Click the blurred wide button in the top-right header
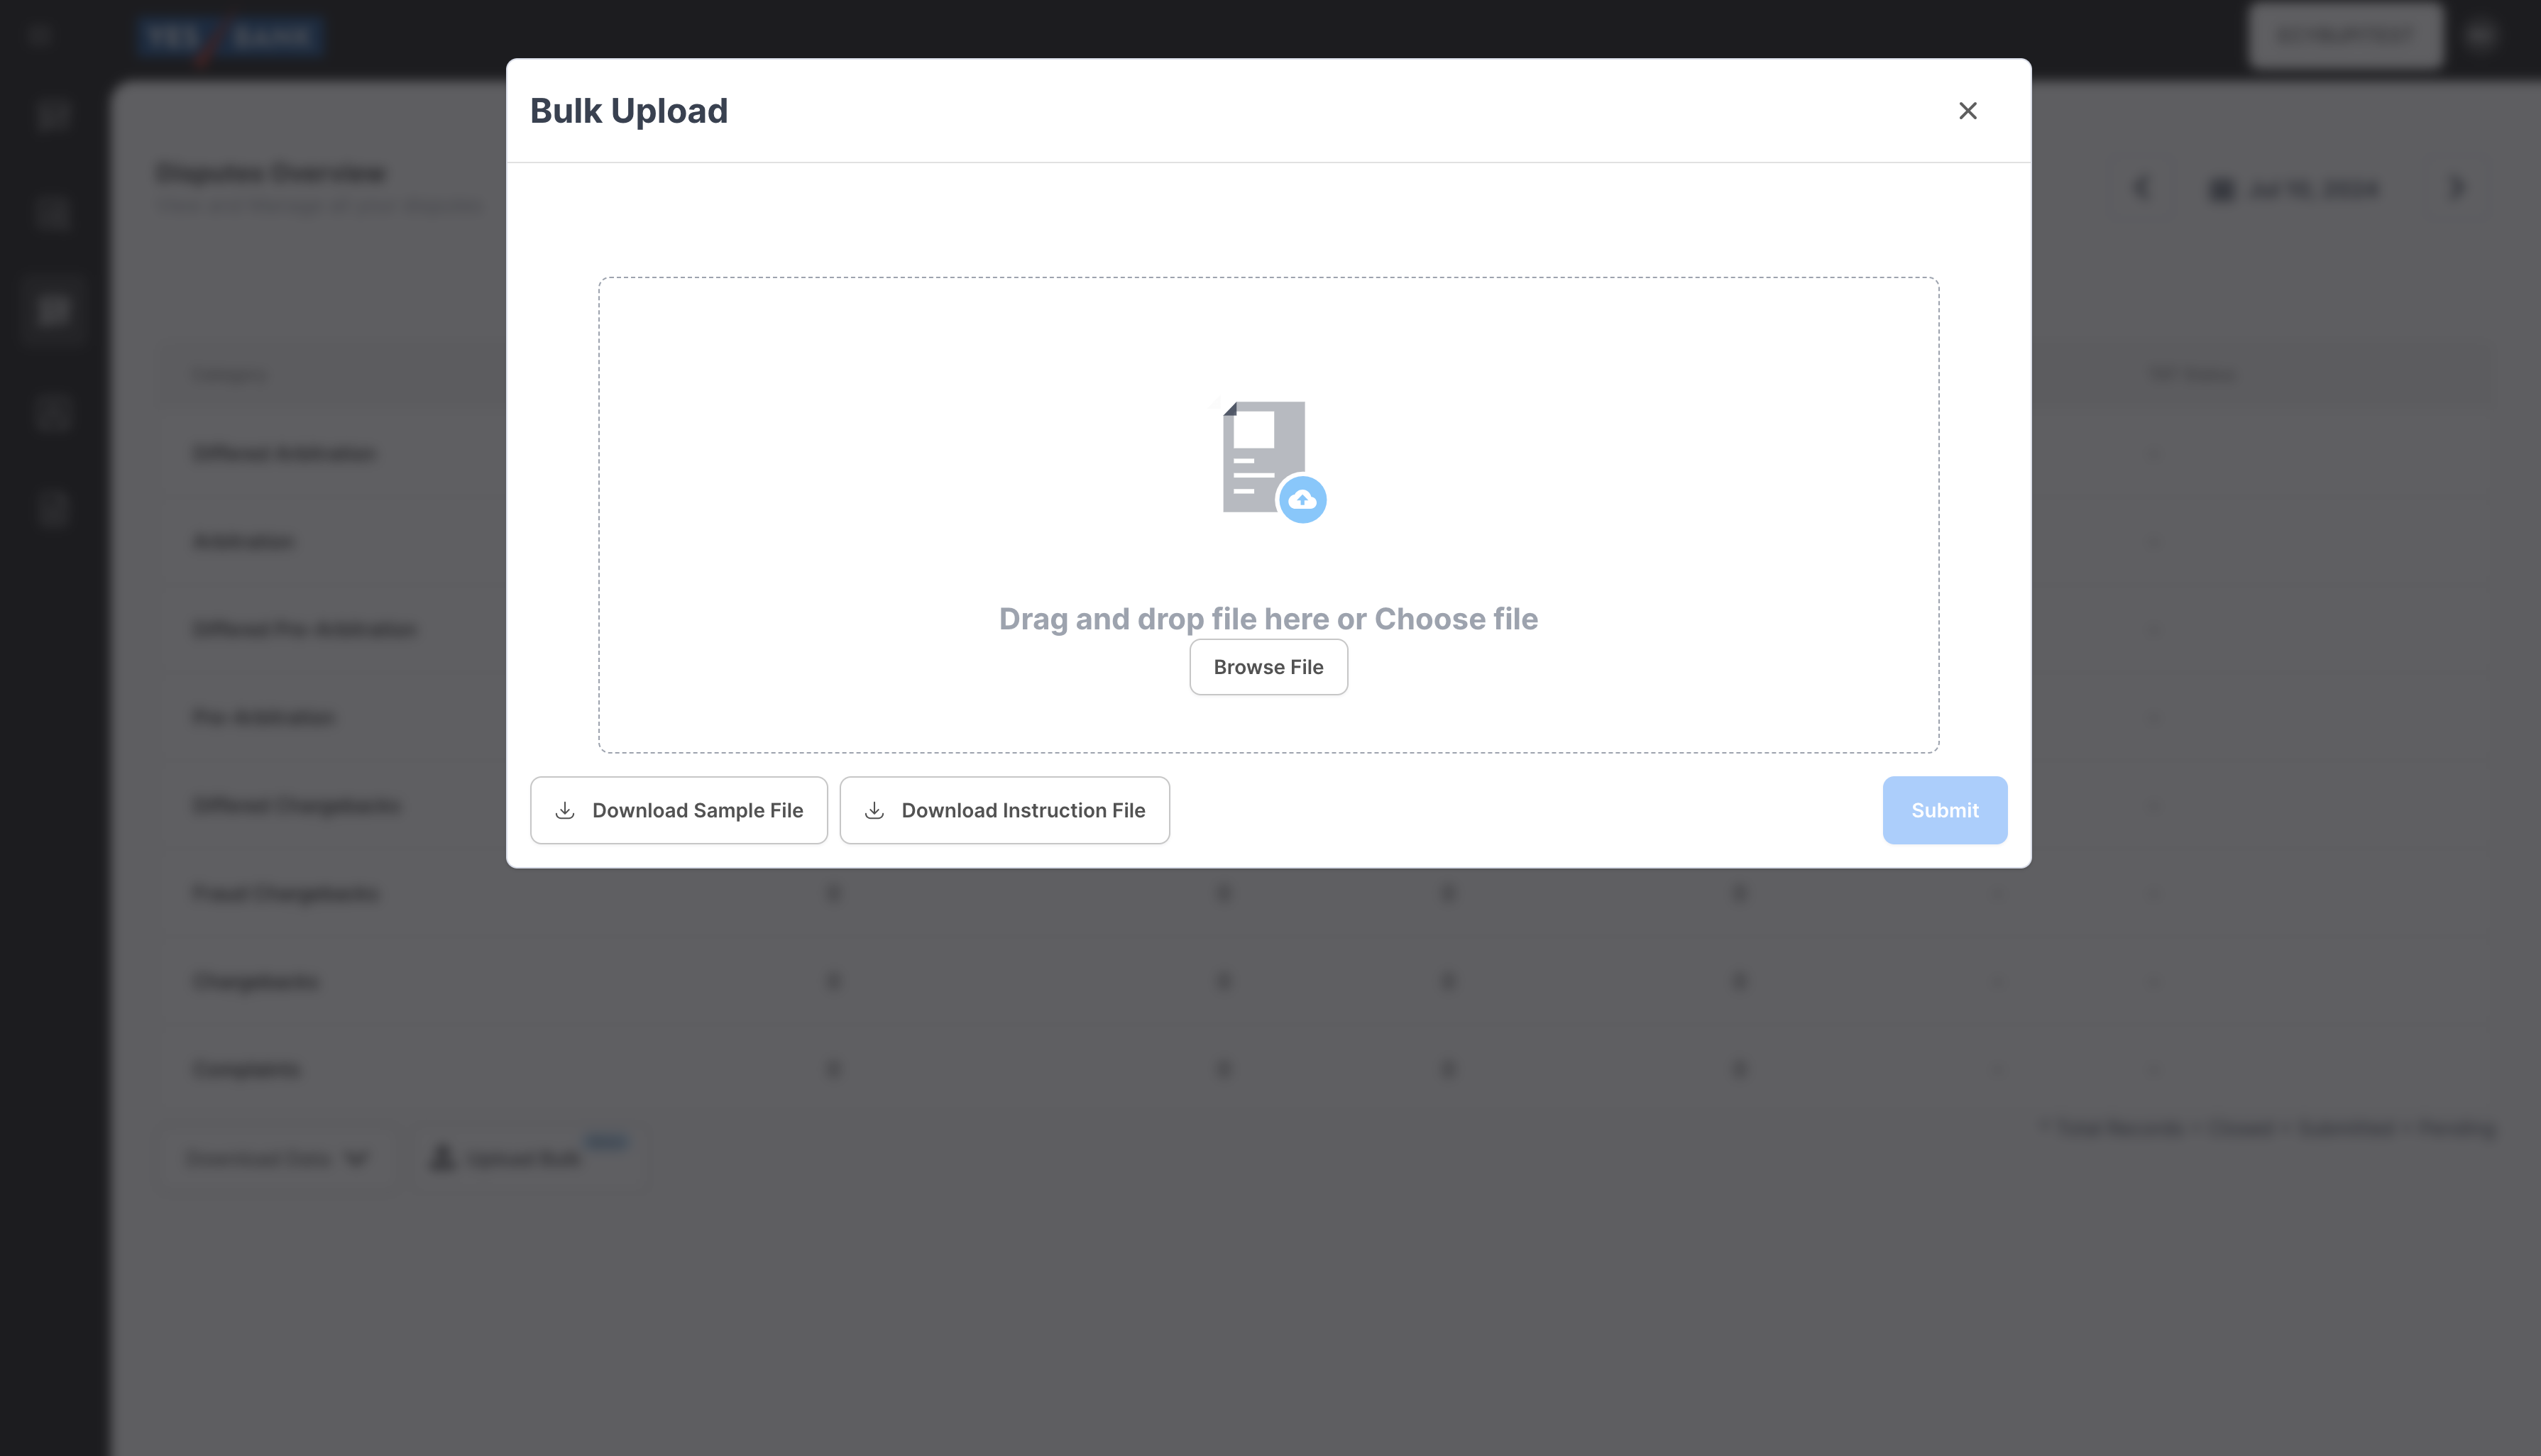This screenshot has width=2541, height=1456. [2345, 36]
